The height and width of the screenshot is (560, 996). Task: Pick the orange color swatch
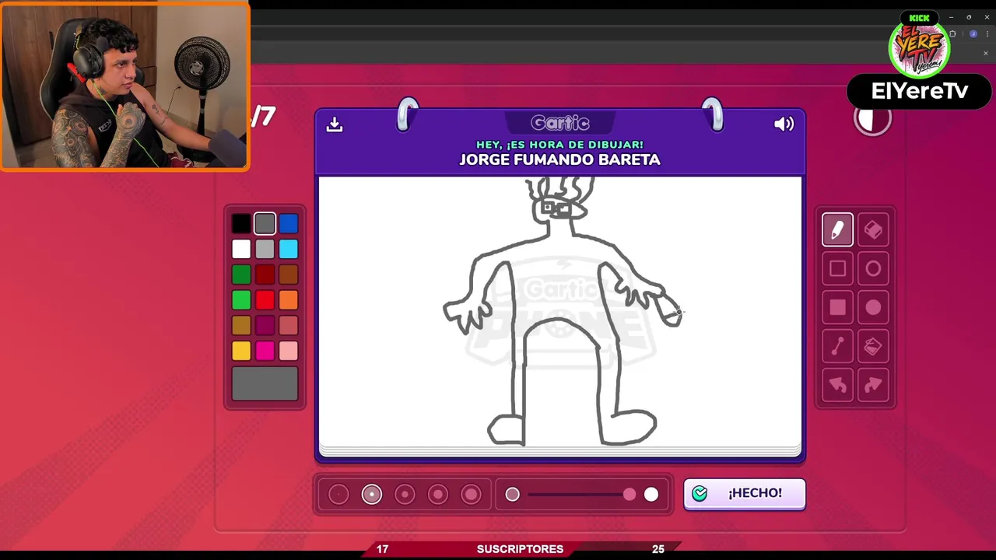click(289, 300)
